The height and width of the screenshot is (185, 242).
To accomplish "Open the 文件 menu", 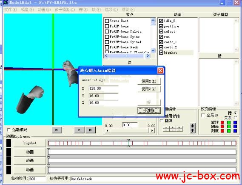I will pyautogui.click(x=11, y=10).
